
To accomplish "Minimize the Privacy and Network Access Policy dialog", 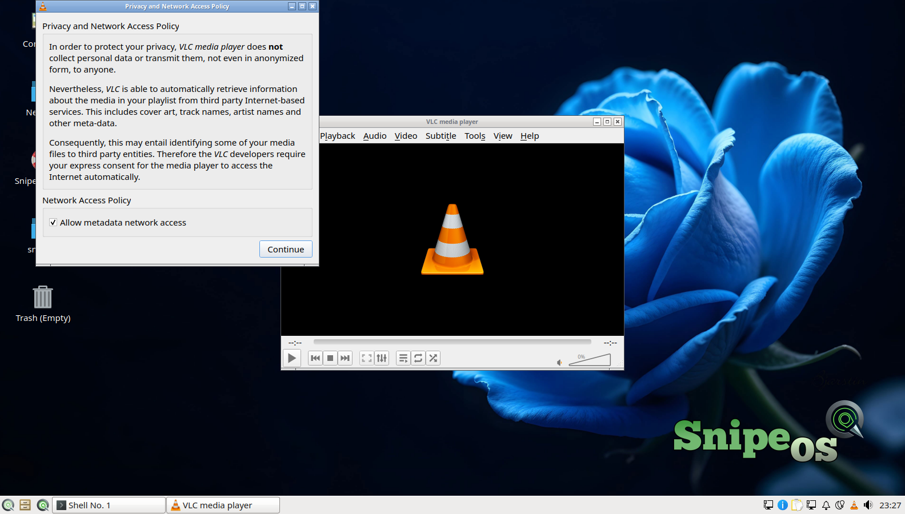I will 292,6.
